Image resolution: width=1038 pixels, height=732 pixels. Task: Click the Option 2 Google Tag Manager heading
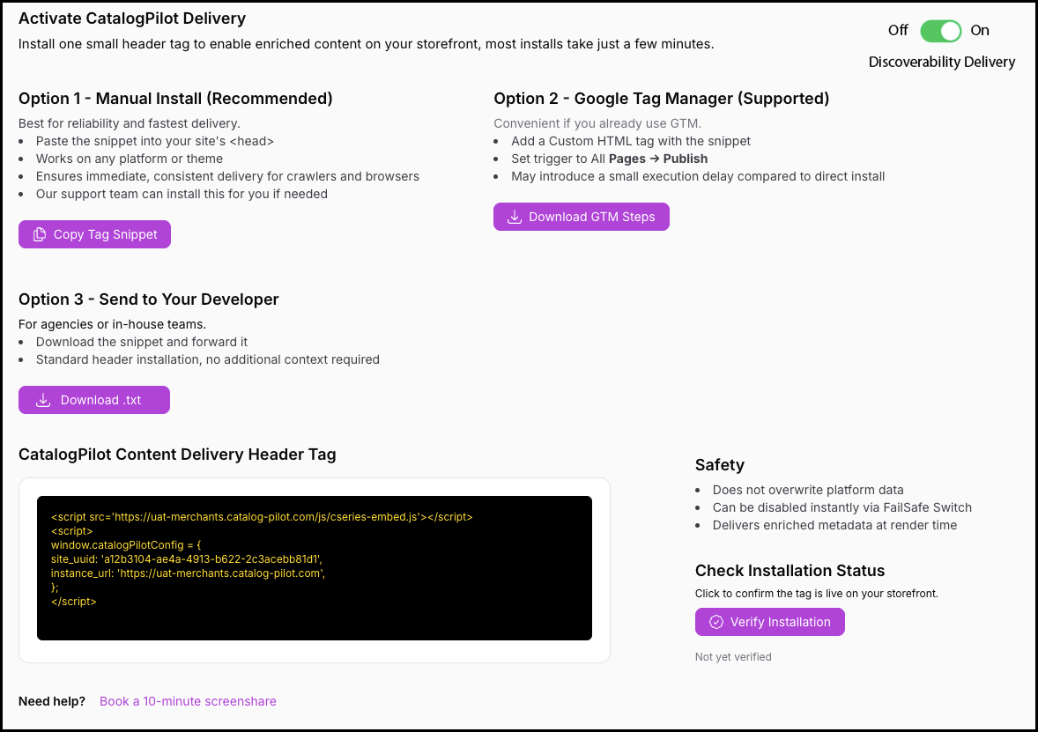(661, 99)
